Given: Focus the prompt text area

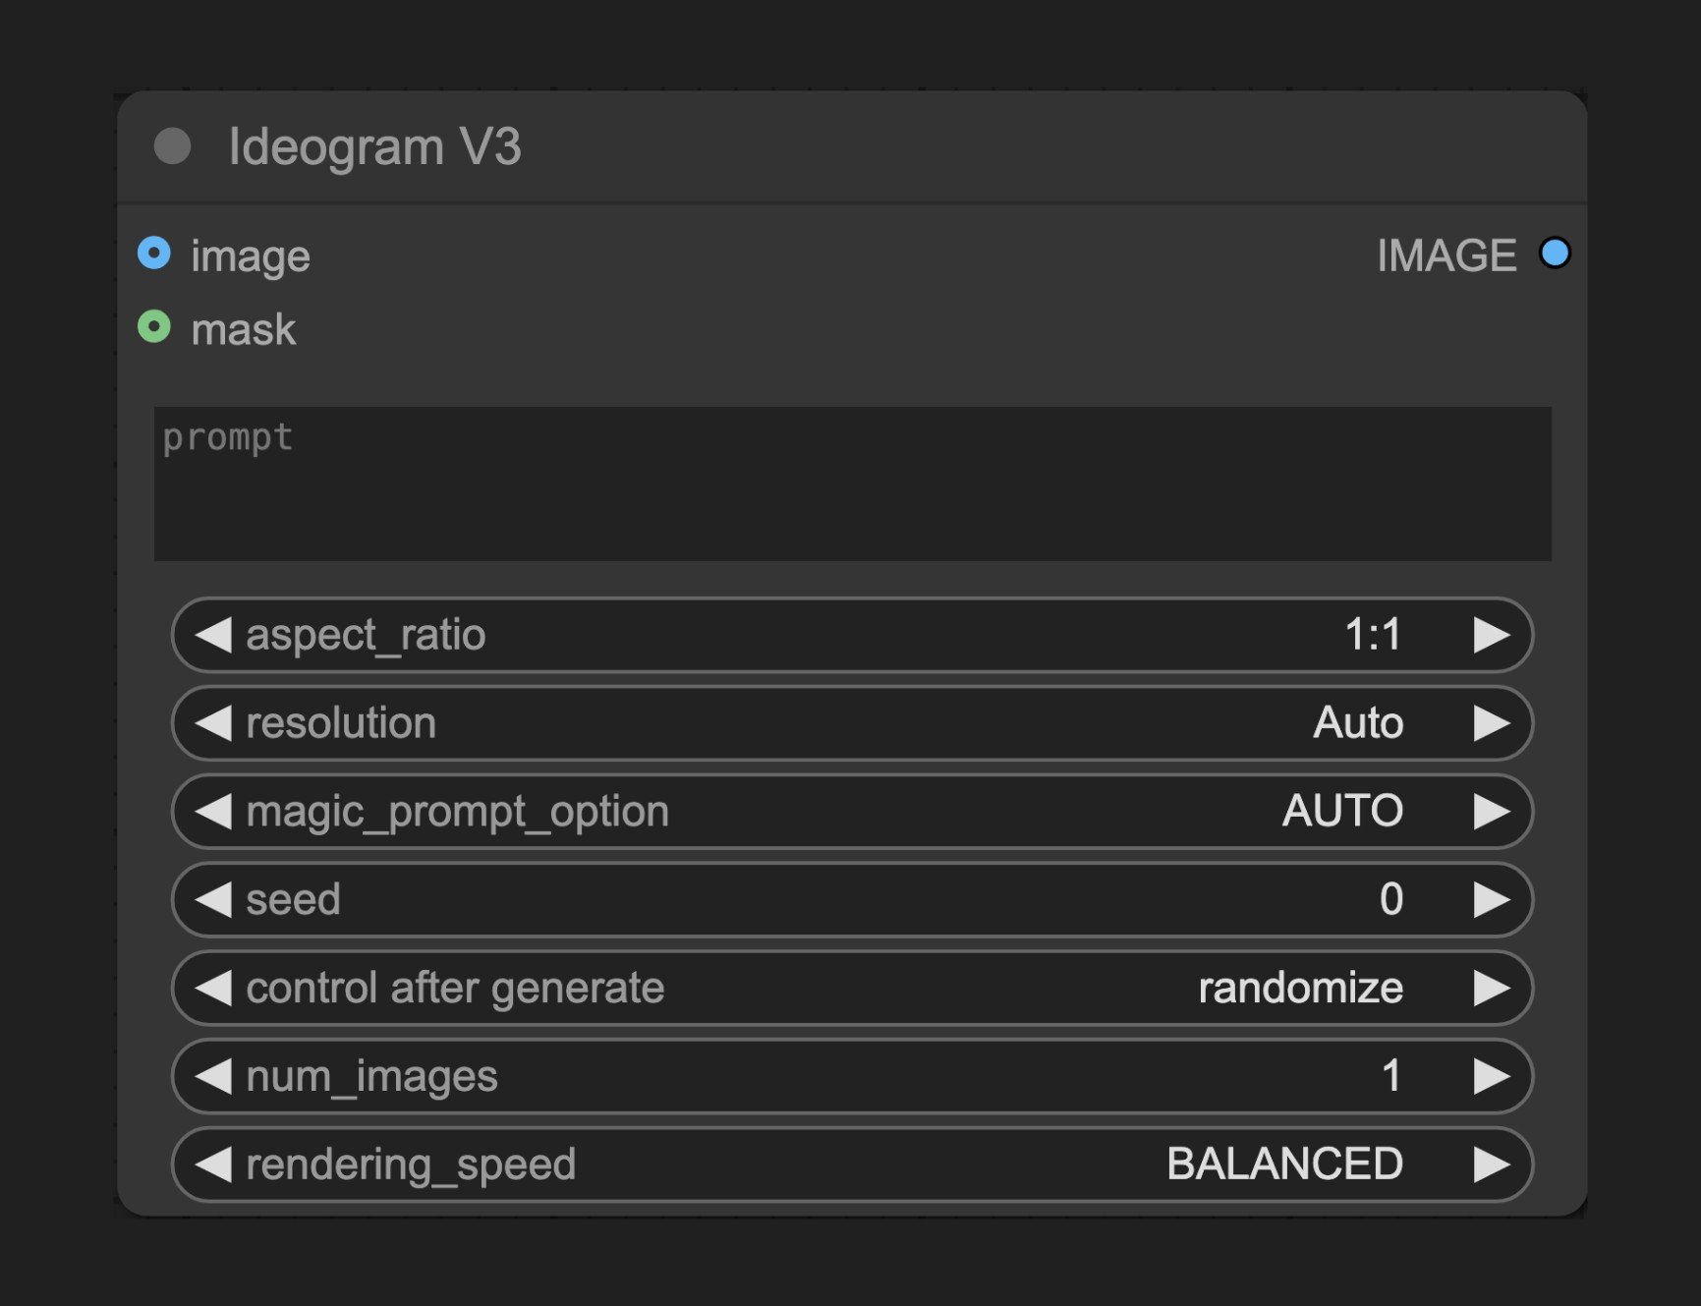Looking at the screenshot, I should [852, 483].
